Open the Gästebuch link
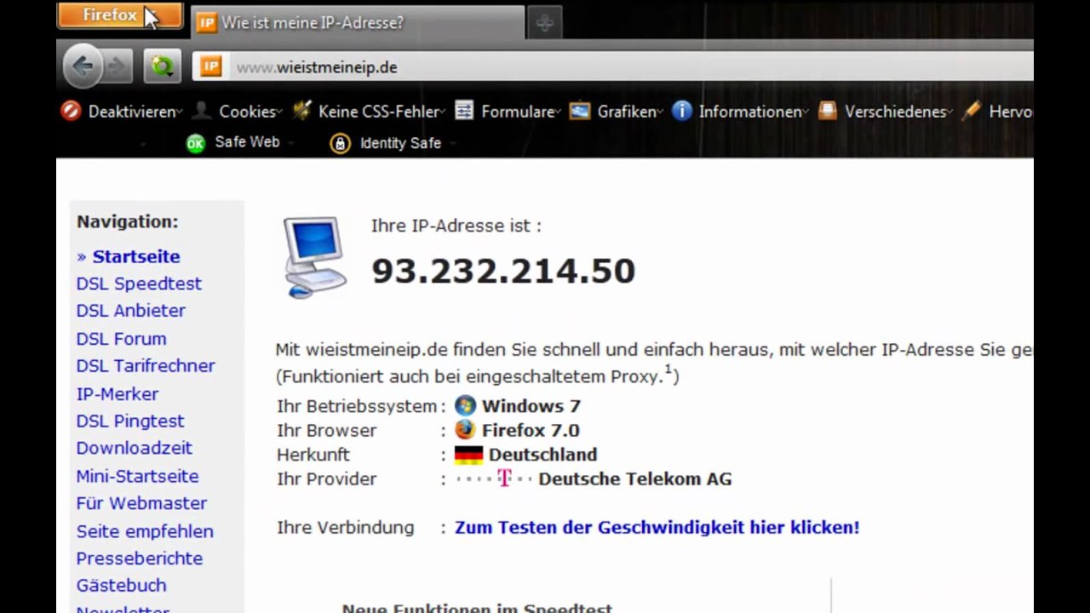The image size is (1090, 613). click(x=121, y=586)
